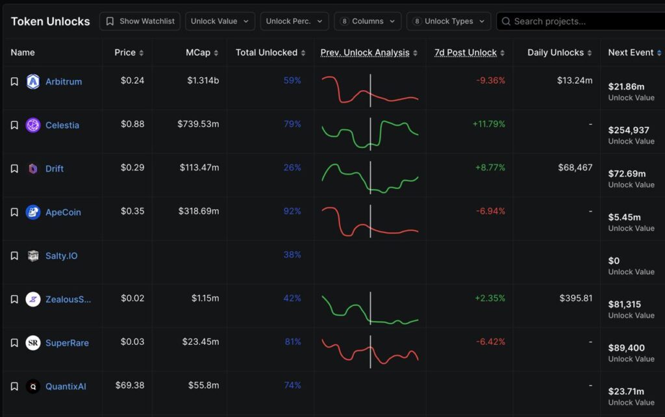Screen dimensions: 665x417
Task: Toggle the bookmark for Celestia
Action: pyautogui.click(x=14, y=125)
